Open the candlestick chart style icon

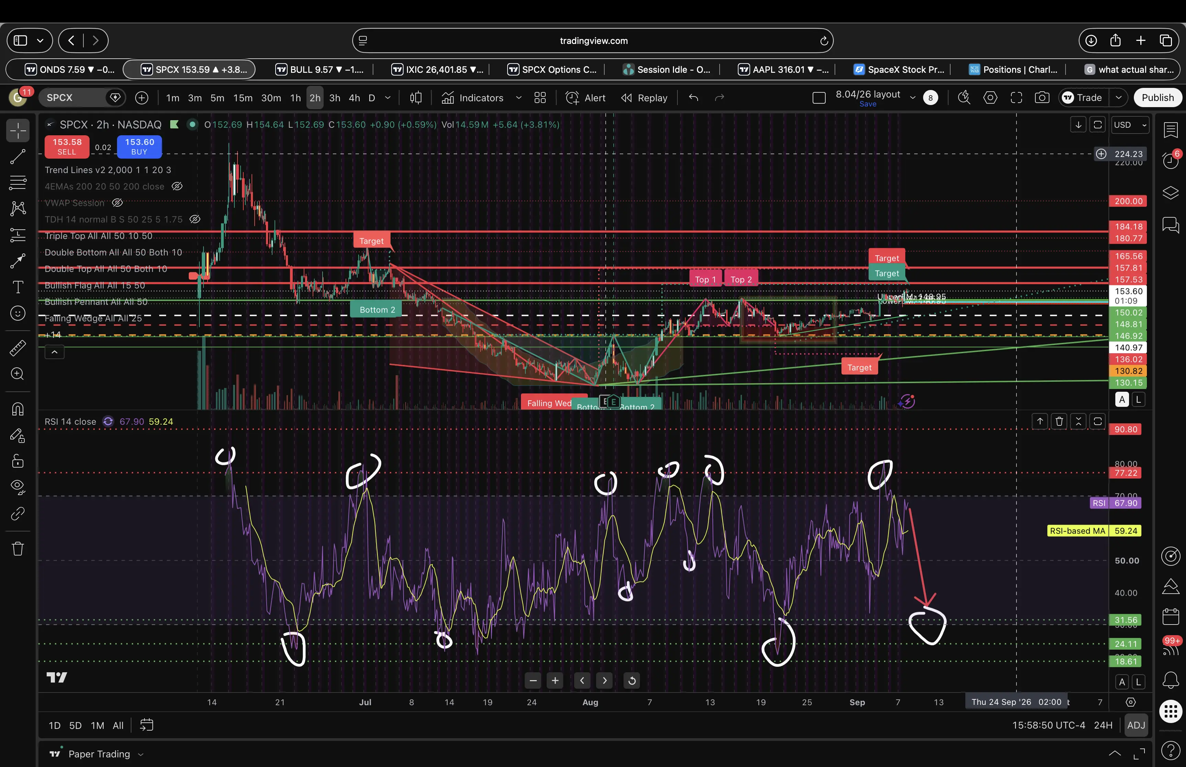pyautogui.click(x=416, y=98)
